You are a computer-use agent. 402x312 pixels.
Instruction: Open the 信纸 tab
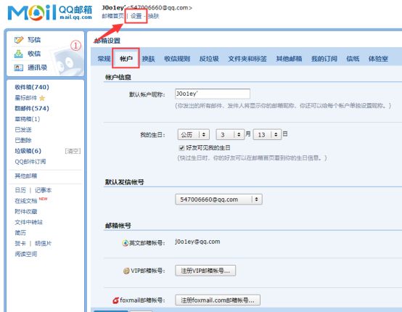(353, 59)
